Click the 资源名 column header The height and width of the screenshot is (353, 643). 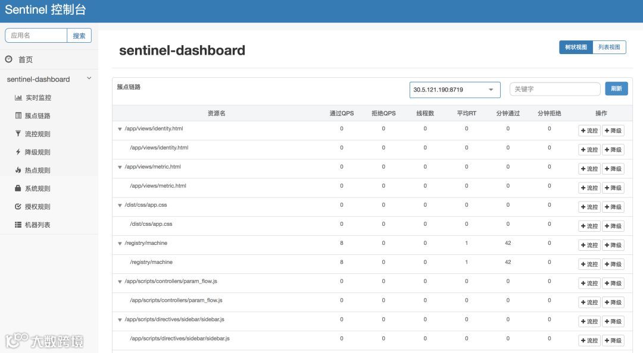(217, 113)
